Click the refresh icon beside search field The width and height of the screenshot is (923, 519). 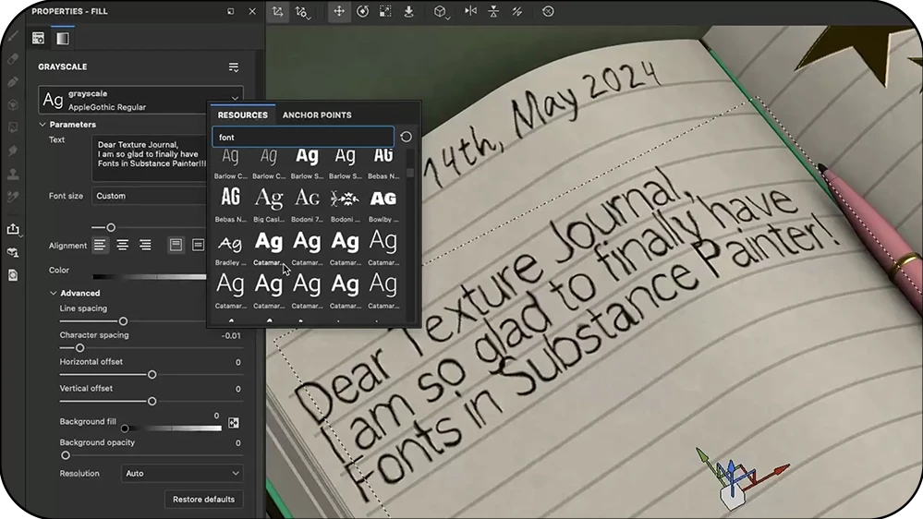tap(407, 137)
